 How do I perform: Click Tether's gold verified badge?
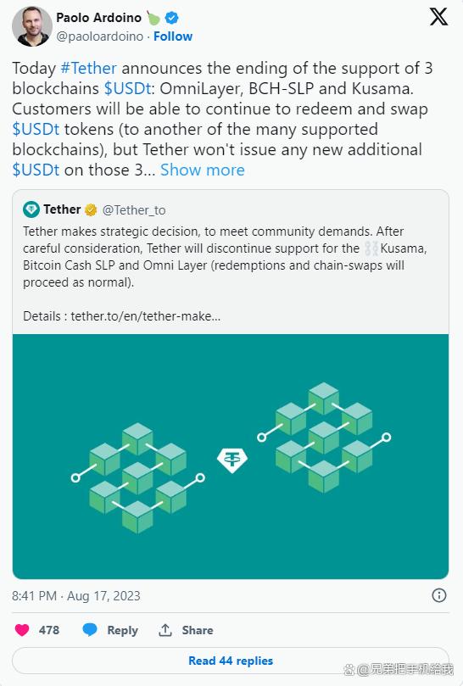point(91,210)
